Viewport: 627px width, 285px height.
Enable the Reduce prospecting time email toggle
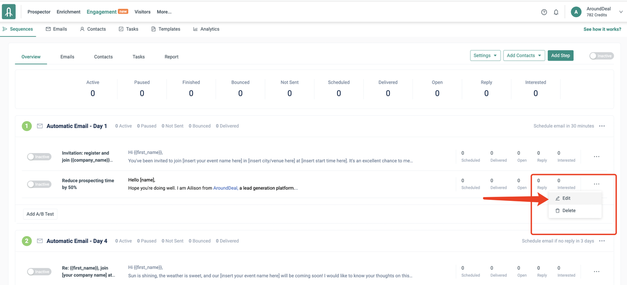tap(39, 184)
